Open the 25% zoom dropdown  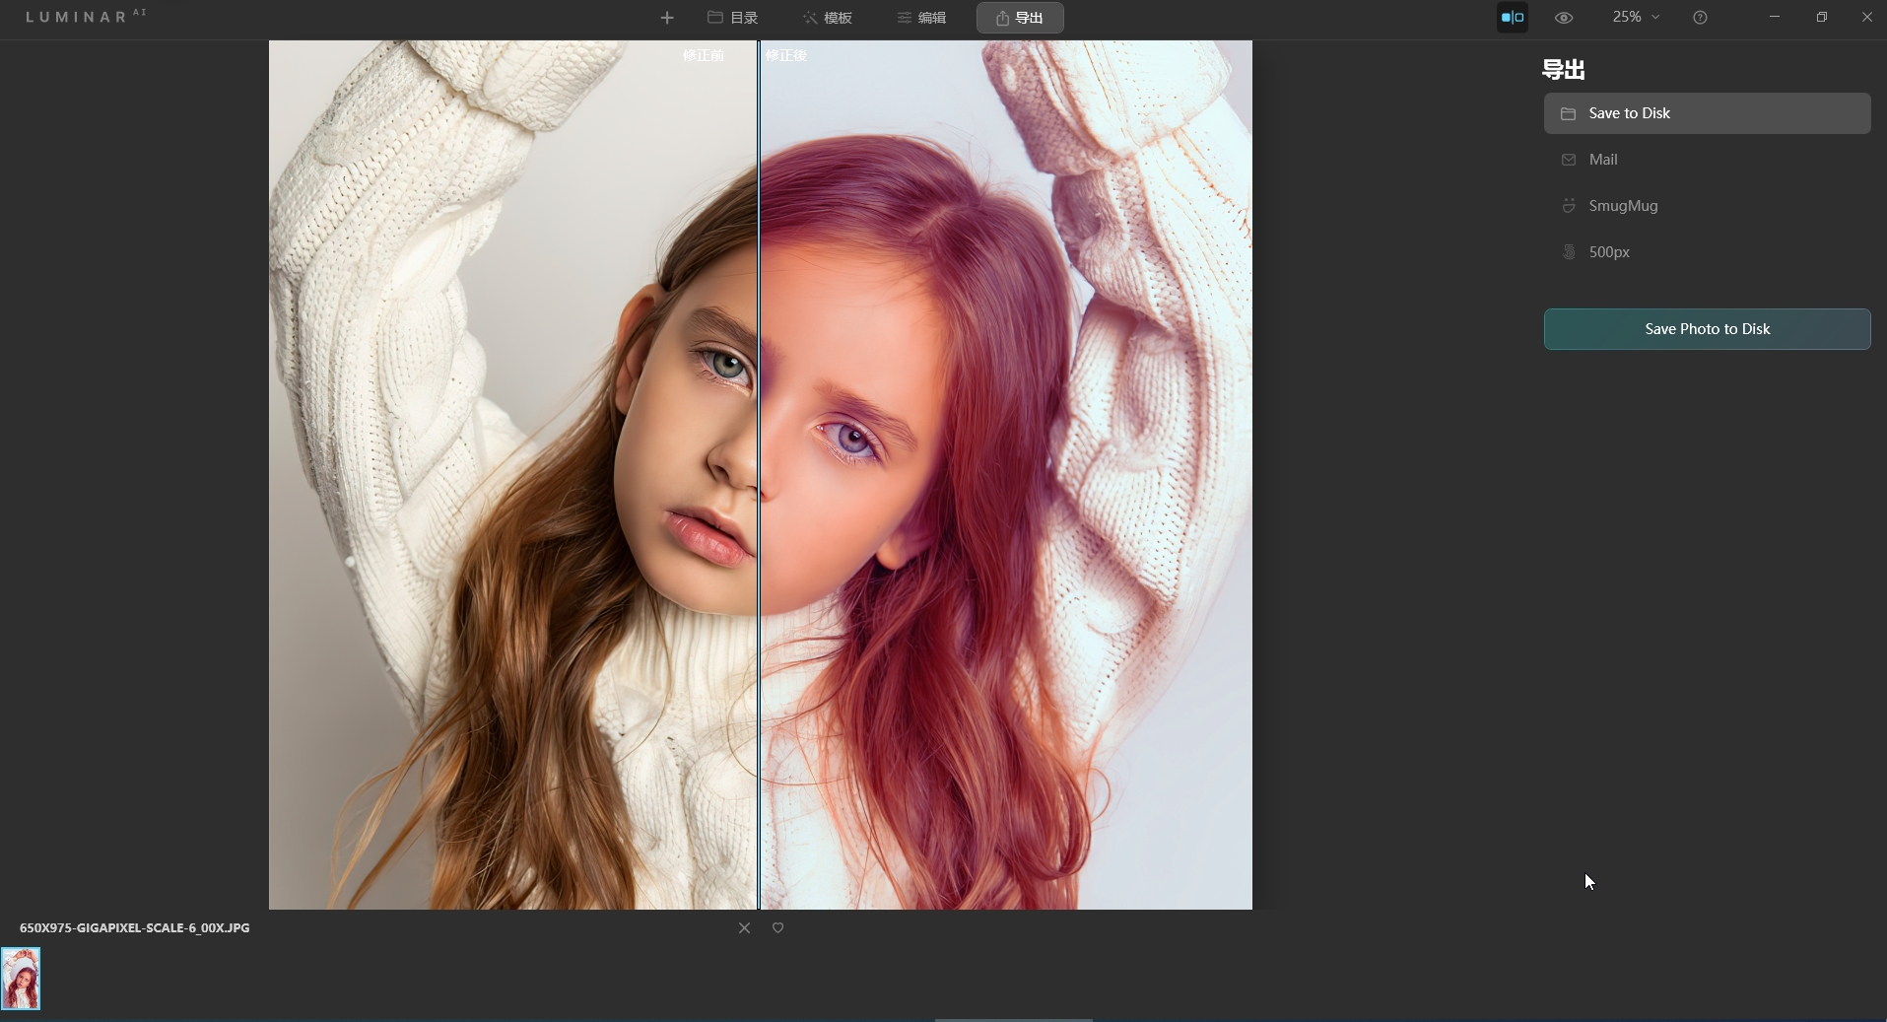1636,17
